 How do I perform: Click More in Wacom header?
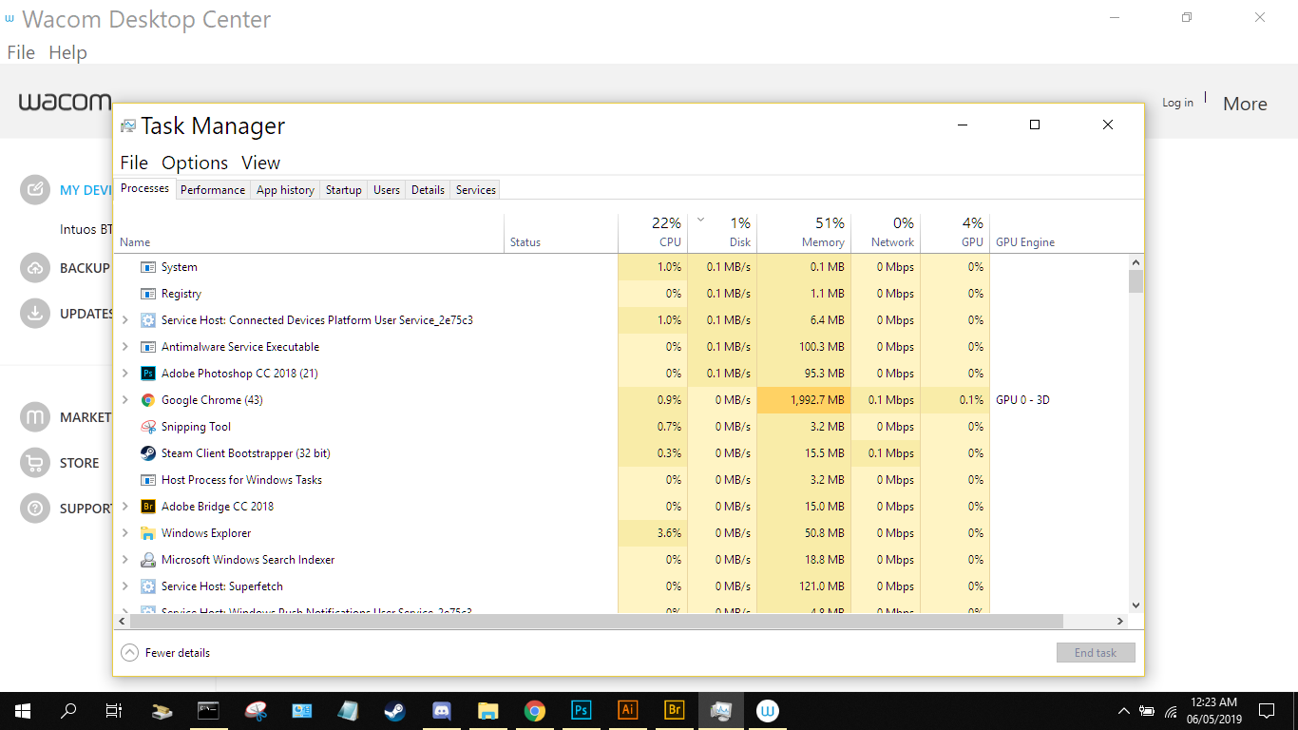pos(1245,104)
